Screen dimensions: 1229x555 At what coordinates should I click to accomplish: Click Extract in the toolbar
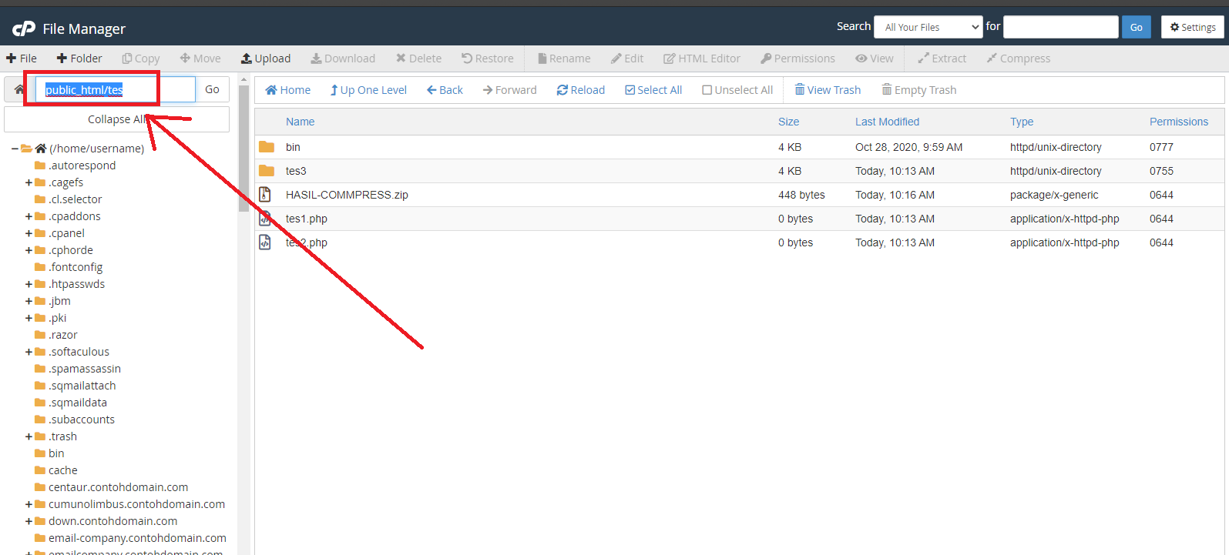click(942, 59)
